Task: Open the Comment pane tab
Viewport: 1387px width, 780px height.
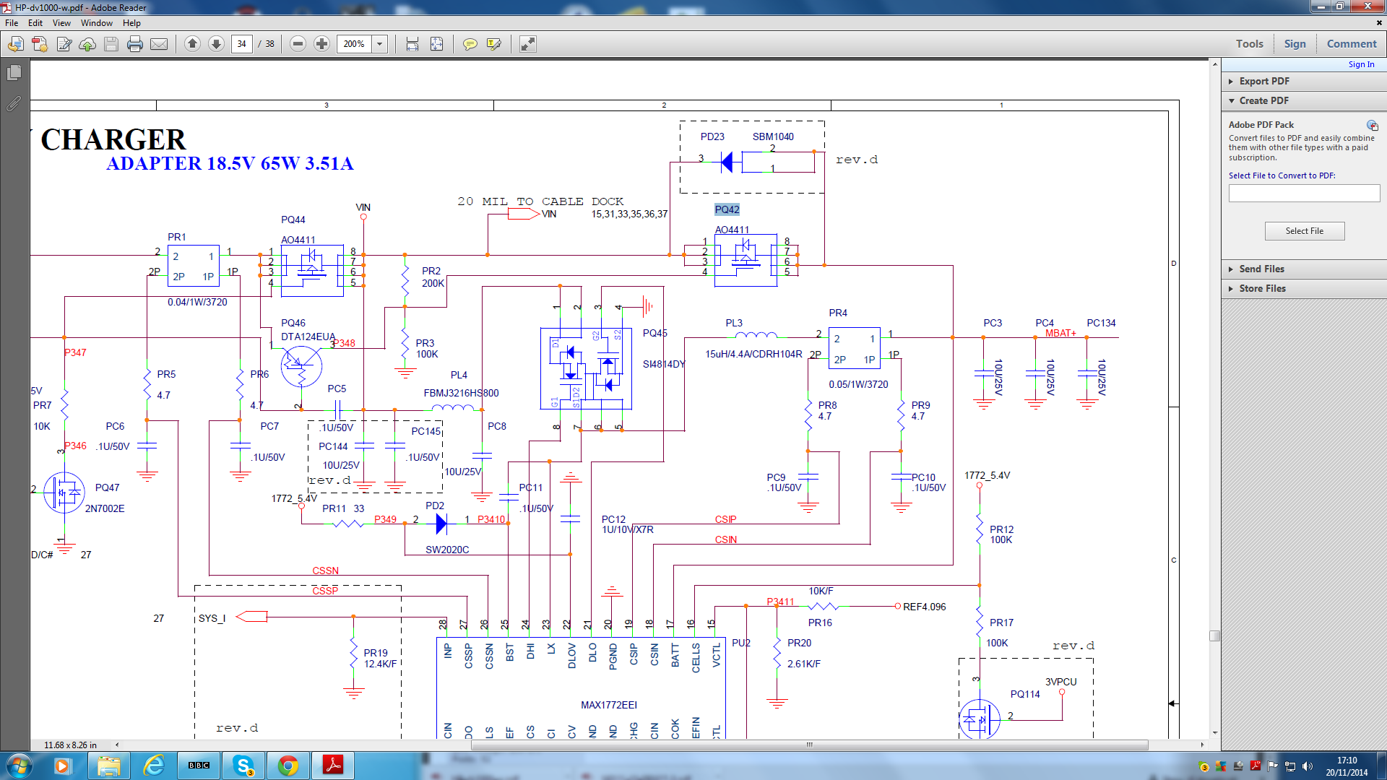Action: [x=1351, y=43]
